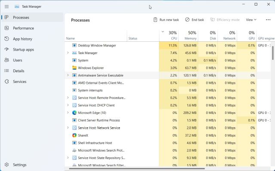This screenshot has width=275, height=171.
Task: Open the Services page
Action: (x=32, y=82)
